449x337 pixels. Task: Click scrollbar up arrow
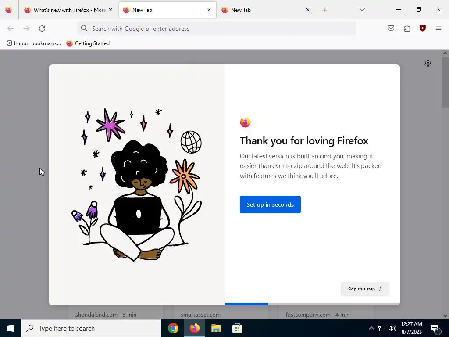[x=445, y=53]
